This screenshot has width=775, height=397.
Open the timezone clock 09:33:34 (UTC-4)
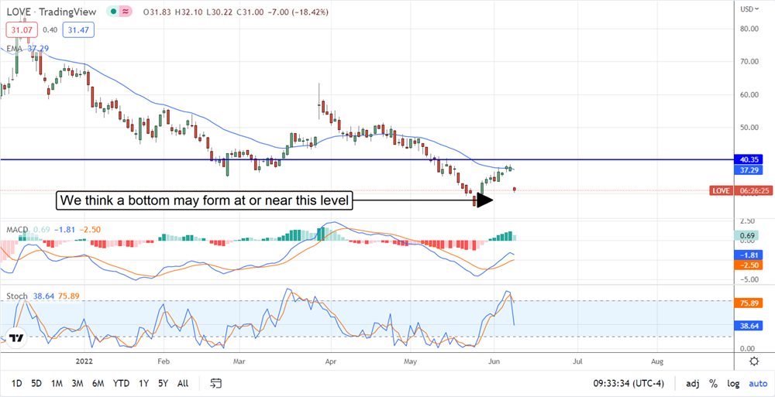point(629,383)
